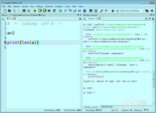This screenshot has height=113, width=156.
Task: Clear console with the eraser icon
Action: [149, 19]
